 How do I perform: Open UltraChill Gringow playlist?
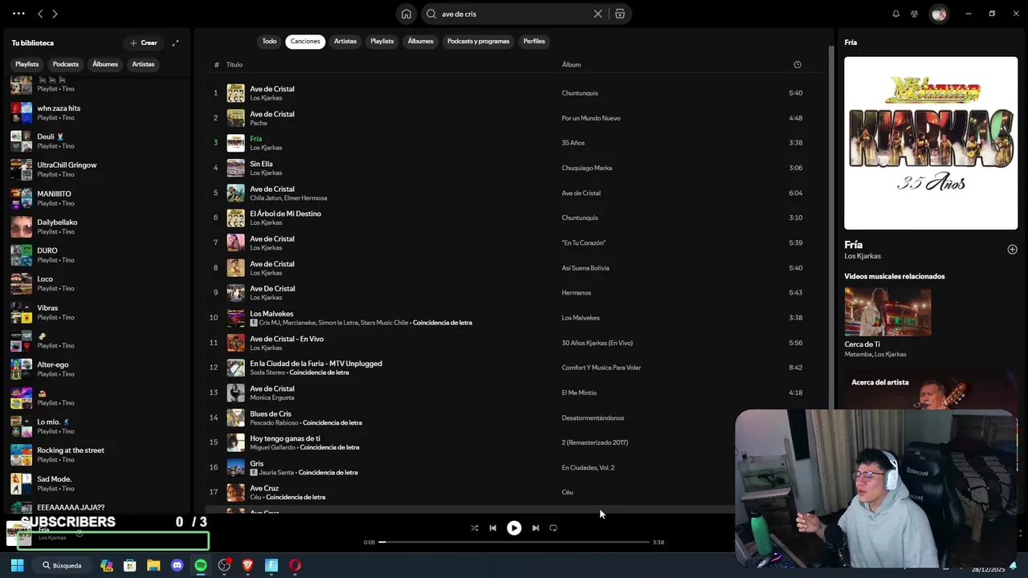tap(96, 169)
